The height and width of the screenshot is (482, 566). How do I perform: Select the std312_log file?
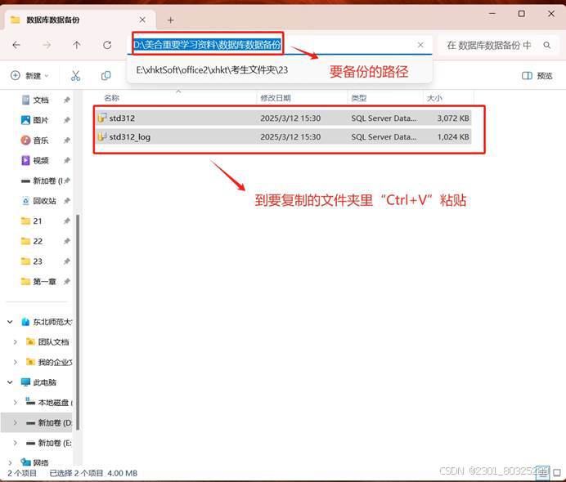coord(284,136)
